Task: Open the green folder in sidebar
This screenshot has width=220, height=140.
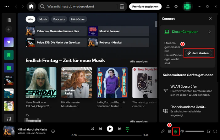Action: (9, 68)
